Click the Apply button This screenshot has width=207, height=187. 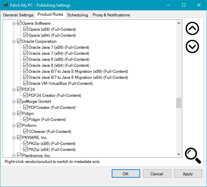[x=188, y=174]
